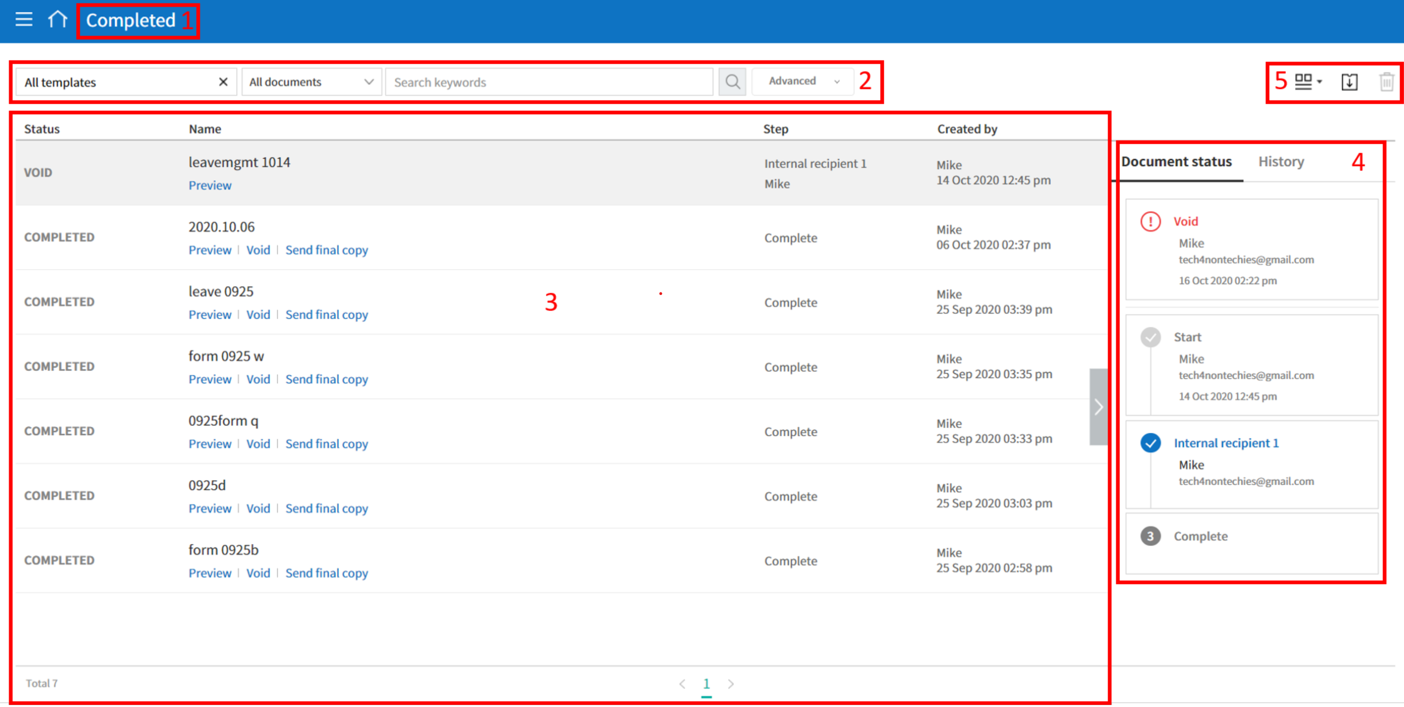1404x707 pixels.
Task: Preview the leavemgmt 1014 document
Action: pos(210,185)
